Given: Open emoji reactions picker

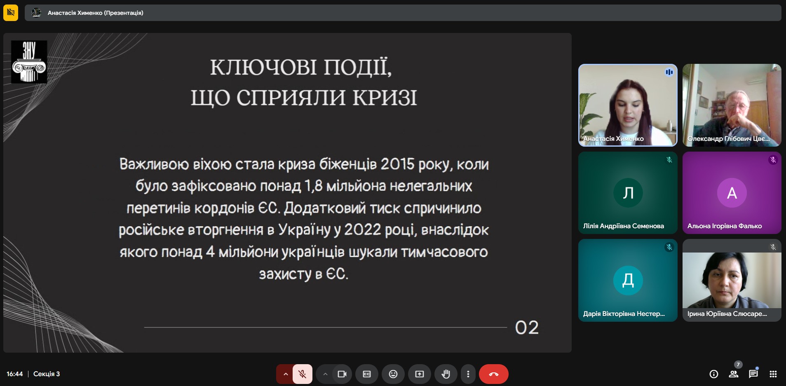Looking at the screenshot, I should pos(393,374).
